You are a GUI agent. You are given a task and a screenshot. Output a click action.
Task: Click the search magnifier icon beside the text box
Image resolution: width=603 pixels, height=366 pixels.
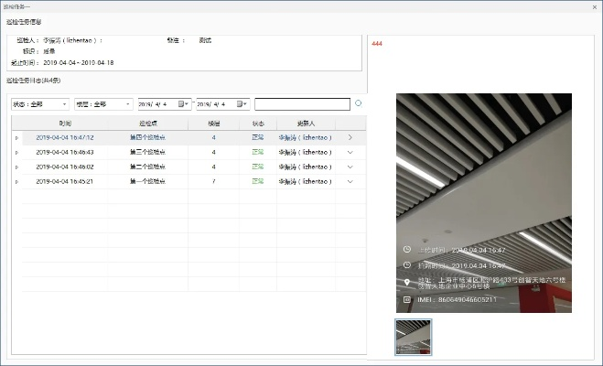[x=359, y=103]
